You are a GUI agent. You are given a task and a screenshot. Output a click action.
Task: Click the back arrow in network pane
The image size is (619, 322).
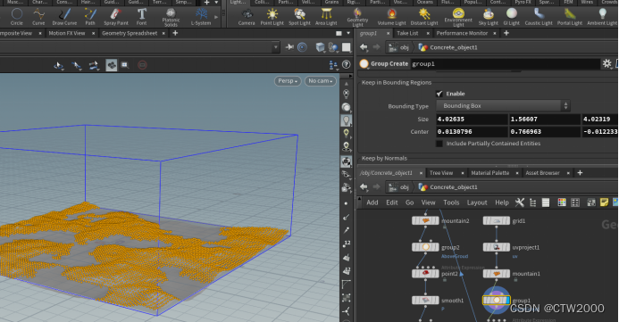(364, 186)
